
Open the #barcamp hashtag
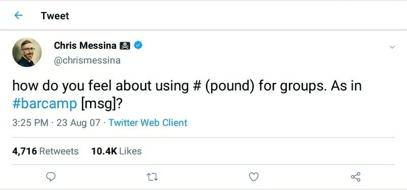pos(45,104)
